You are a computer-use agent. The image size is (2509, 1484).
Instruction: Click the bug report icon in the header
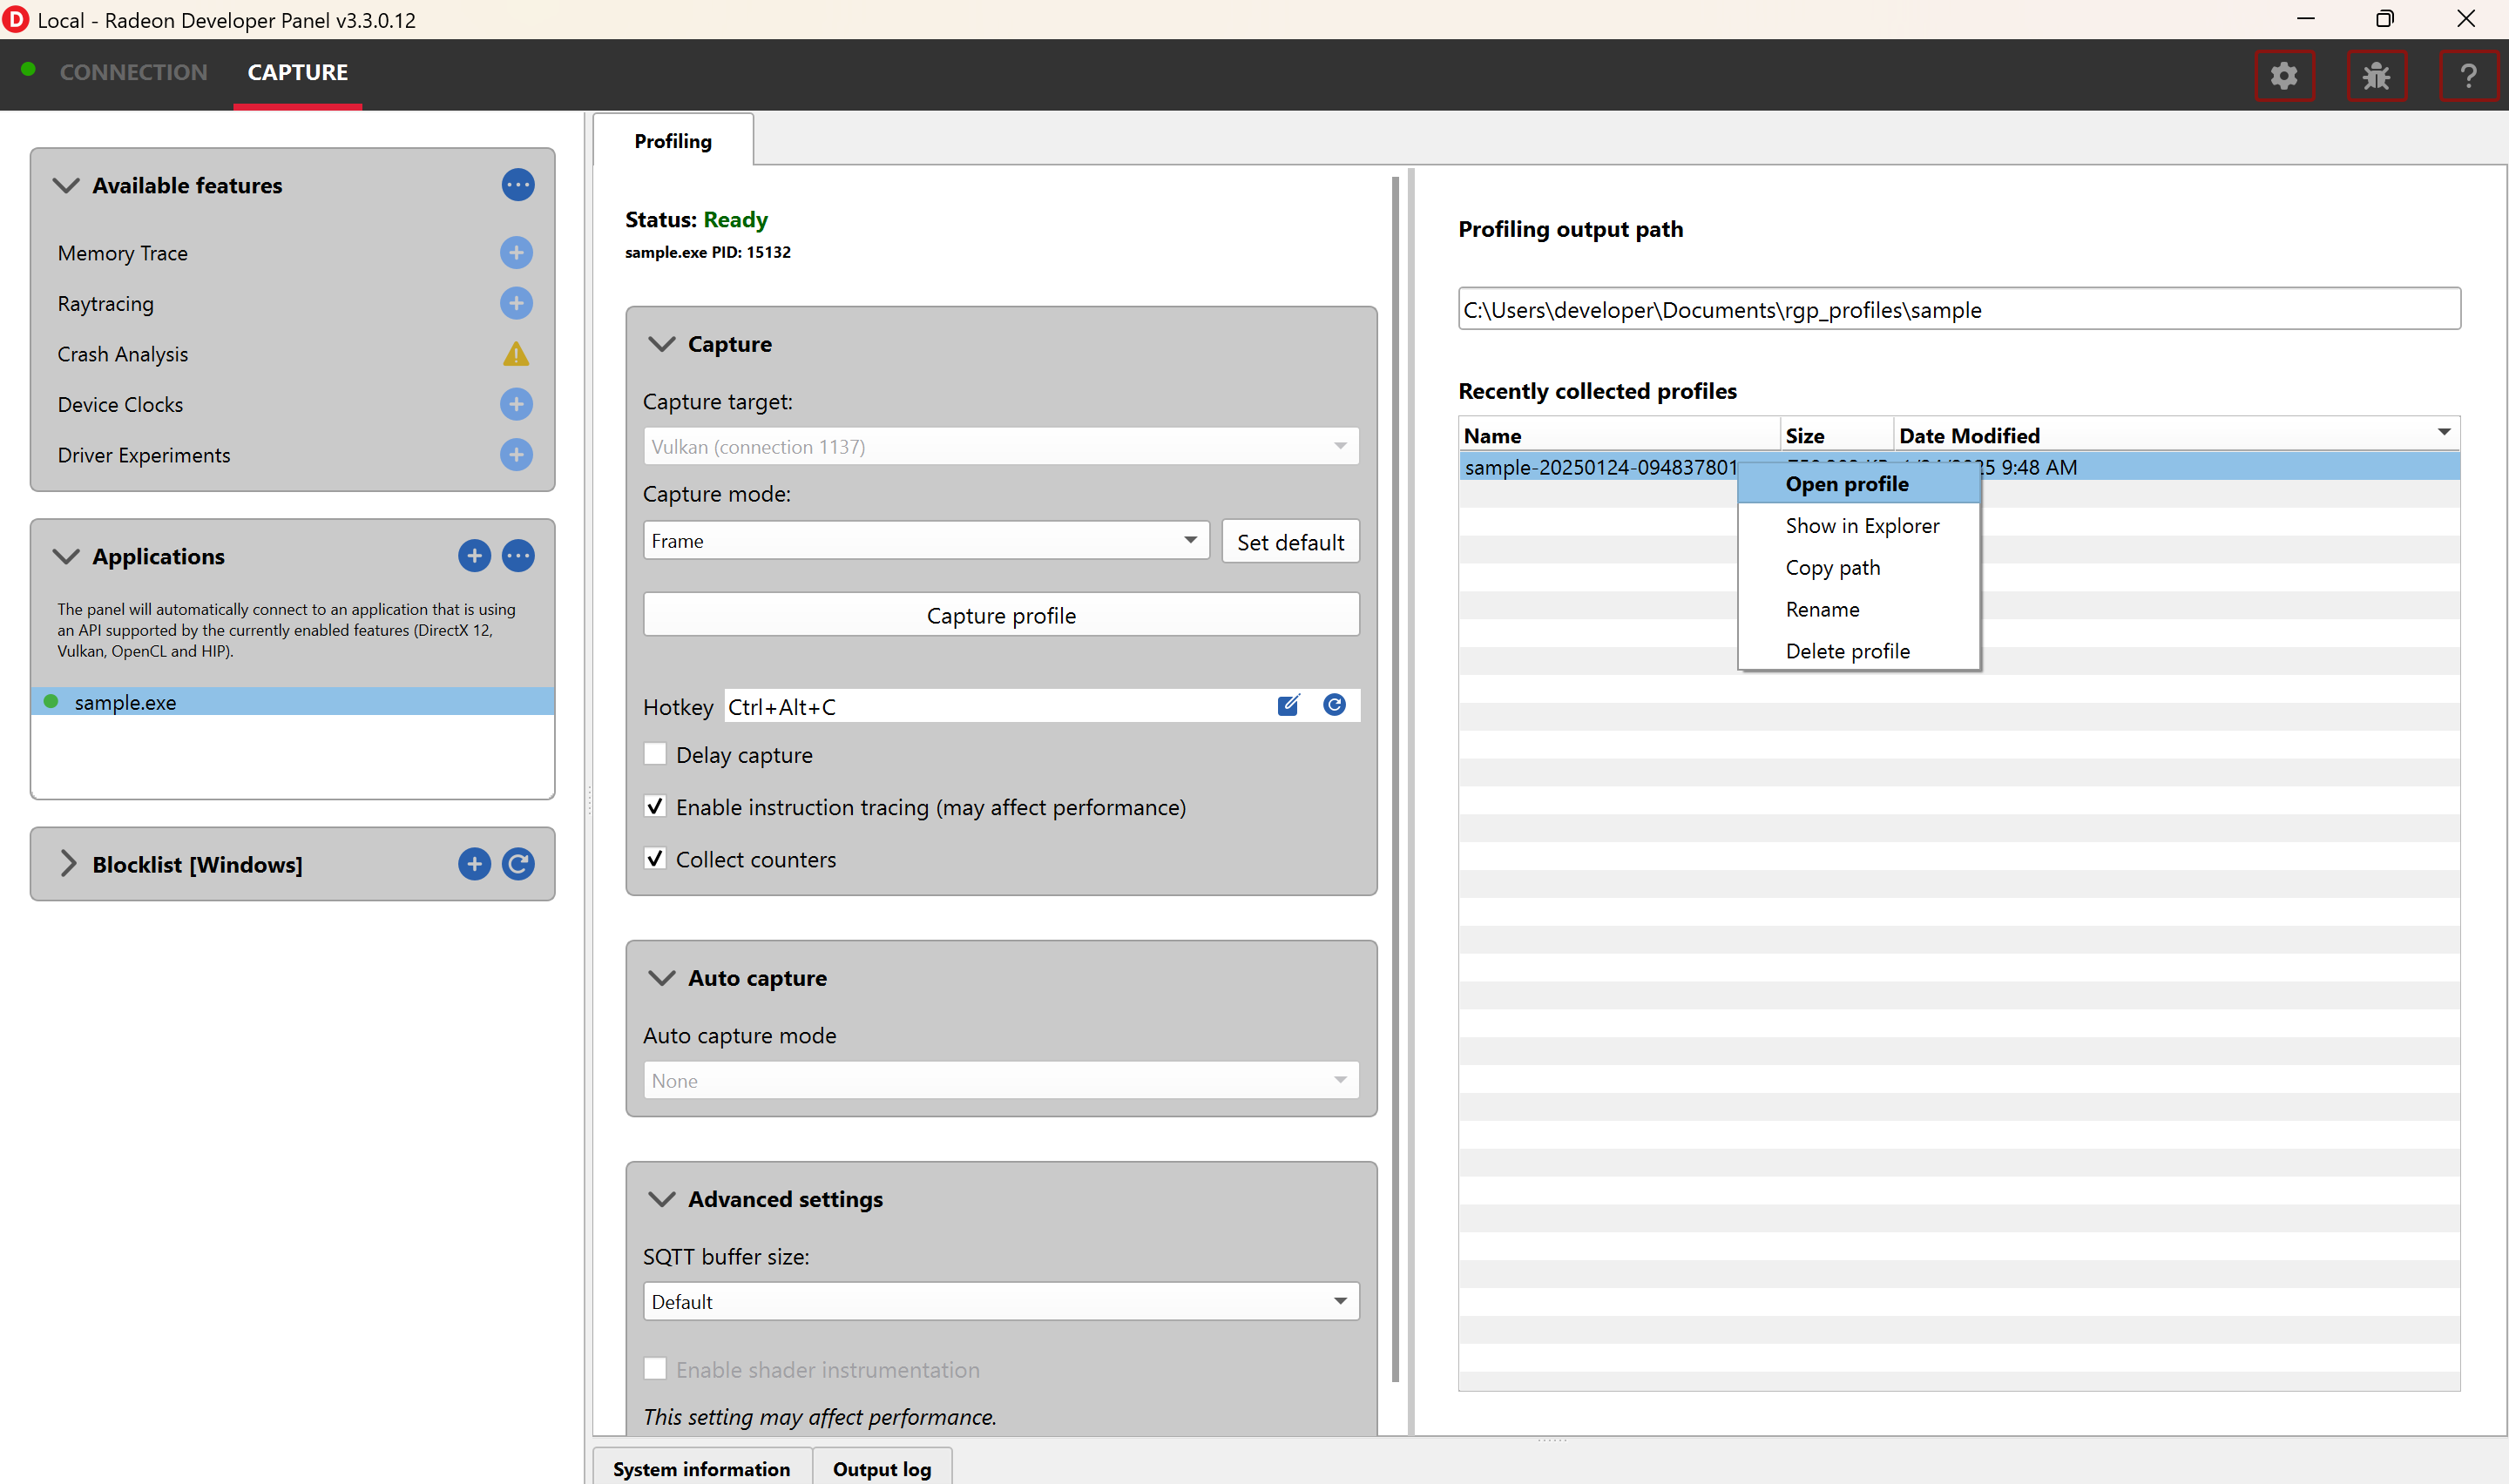2376,76
